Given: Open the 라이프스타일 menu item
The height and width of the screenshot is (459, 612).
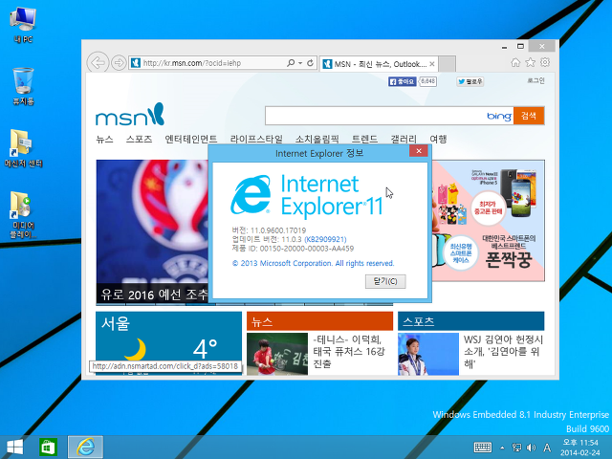Looking at the screenshot, I should pyautogui.click(x=256, y=140).
